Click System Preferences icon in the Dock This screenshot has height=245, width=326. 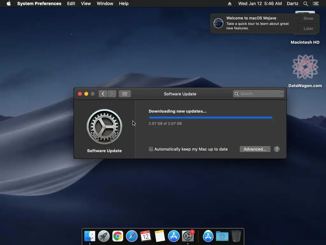tap(188, 236)
